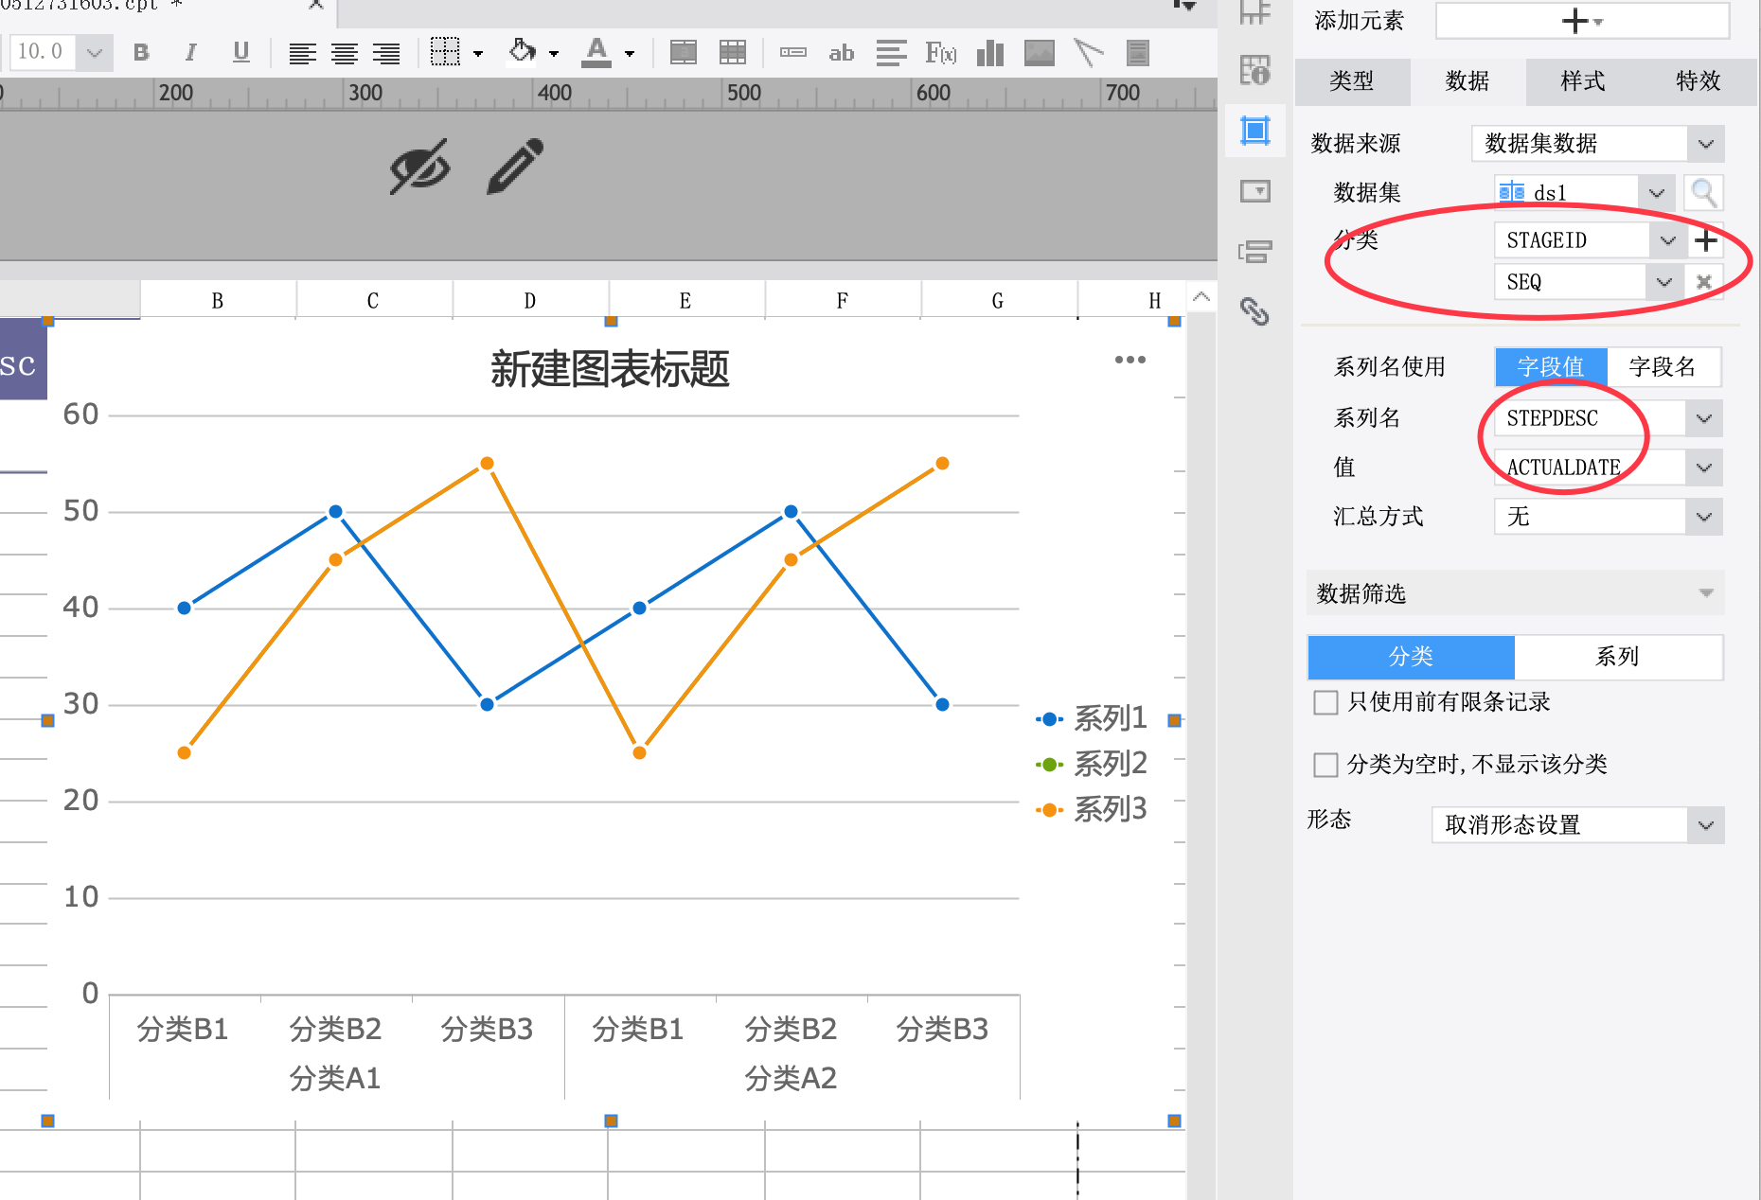The height and width of the screenshot is (1200, 1761).
Task: Click column header F
Action: [x=843, y=301]
